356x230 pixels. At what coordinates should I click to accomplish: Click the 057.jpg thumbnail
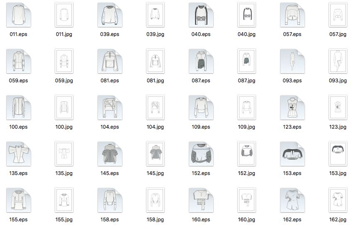tap(338, 15)
